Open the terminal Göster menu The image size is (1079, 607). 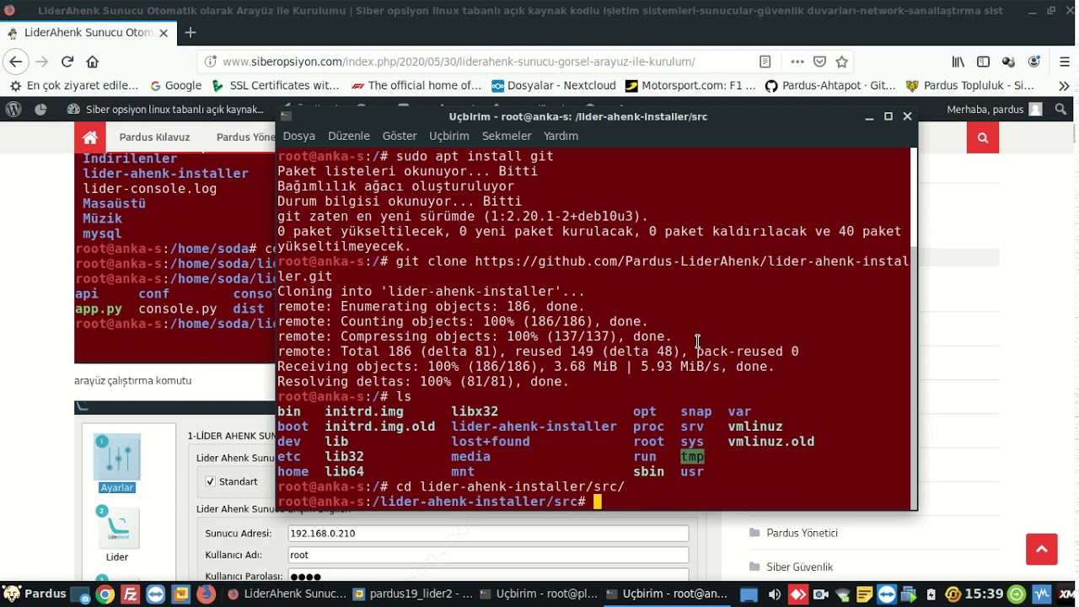tap(400, 136)
